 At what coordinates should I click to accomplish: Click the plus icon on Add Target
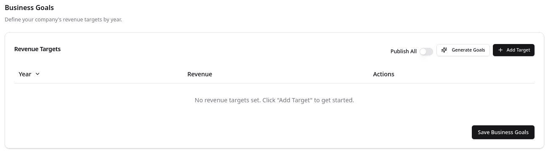coord(500,50)
